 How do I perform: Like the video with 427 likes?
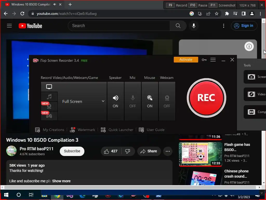click(111, 151)
